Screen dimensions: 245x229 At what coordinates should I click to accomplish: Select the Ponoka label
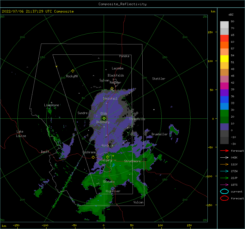click(x=124, y=56)
